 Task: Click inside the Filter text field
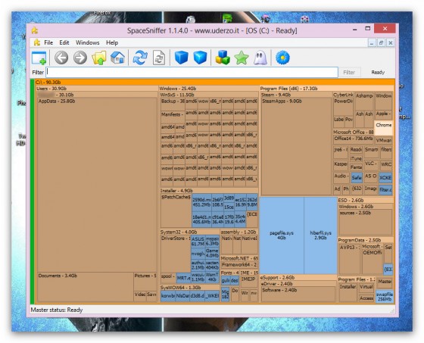tap(192, 72)
